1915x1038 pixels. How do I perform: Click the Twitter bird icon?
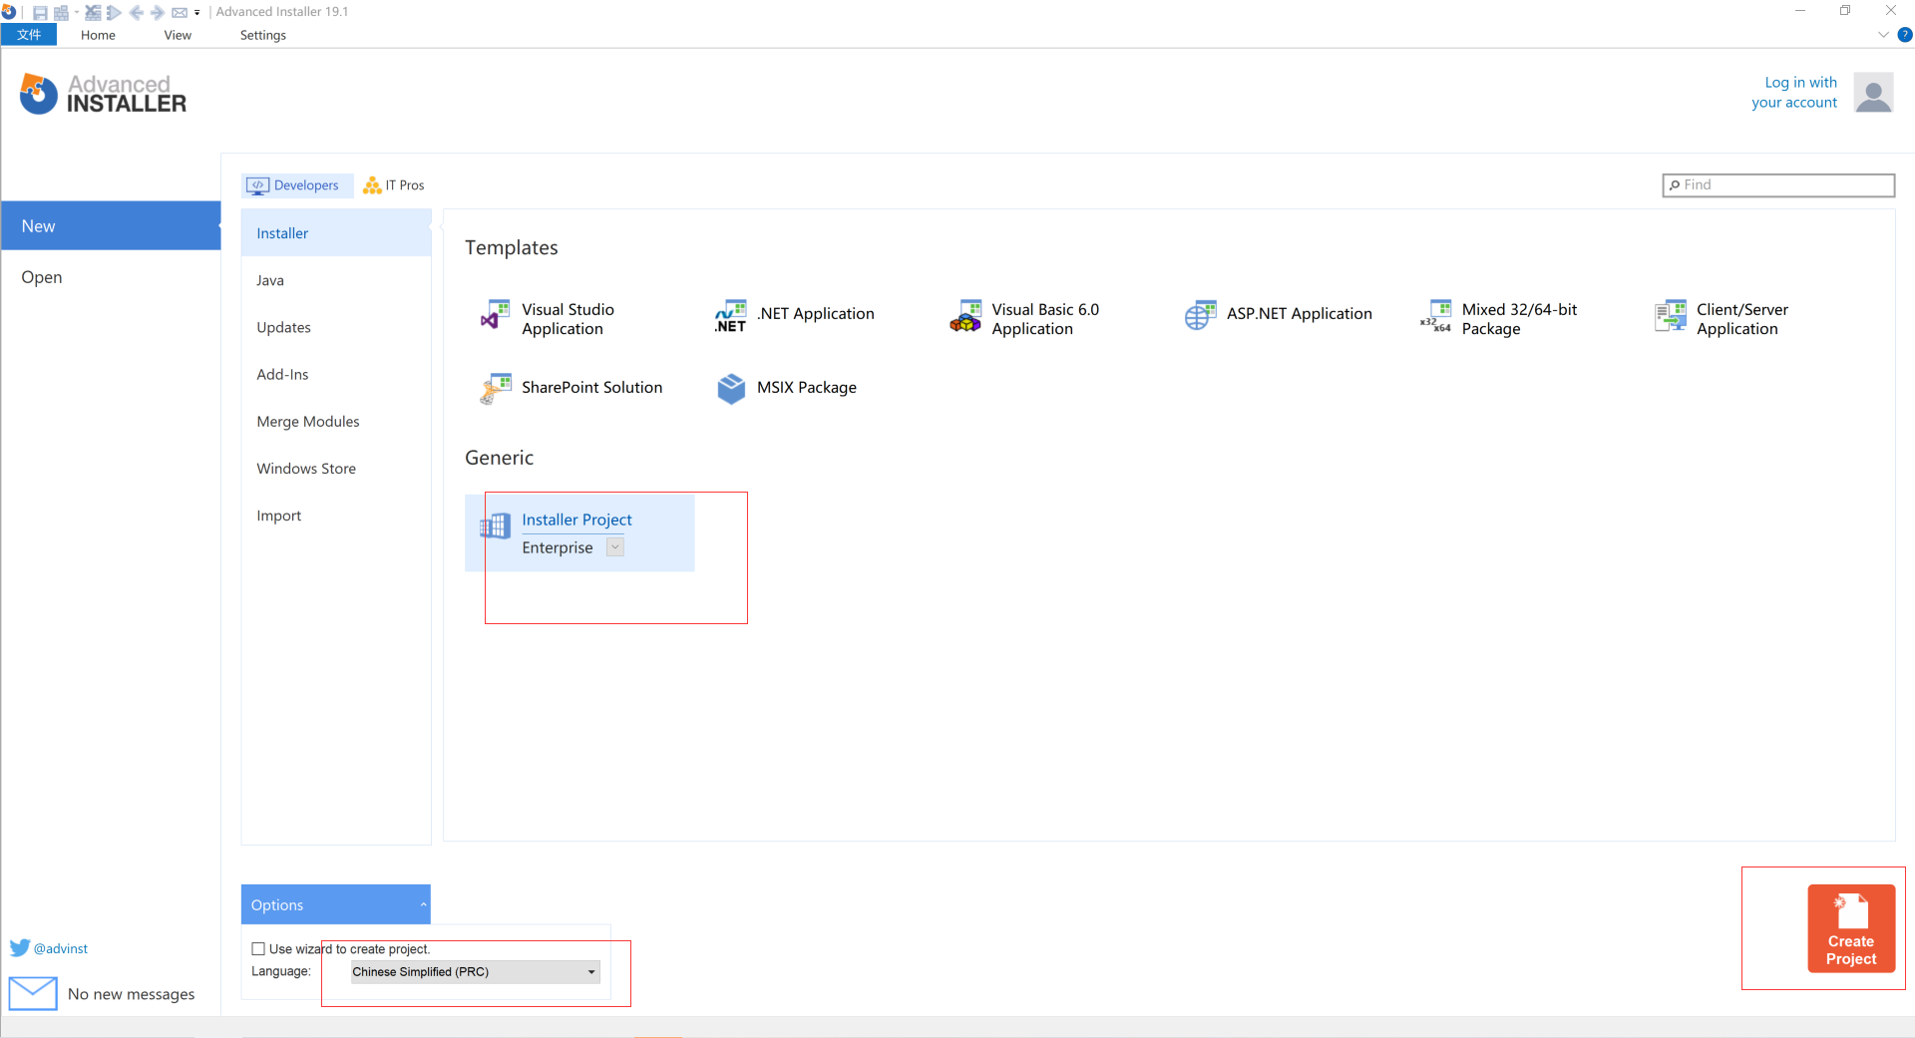pos(20,948)
